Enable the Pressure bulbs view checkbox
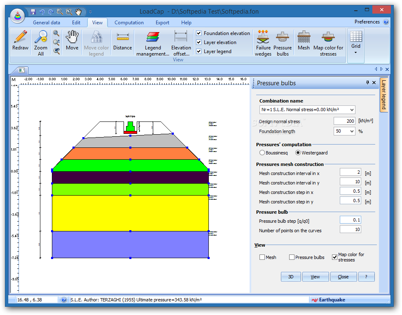Image resolution: width=402 pixels, height=315 pixels. 292,257
